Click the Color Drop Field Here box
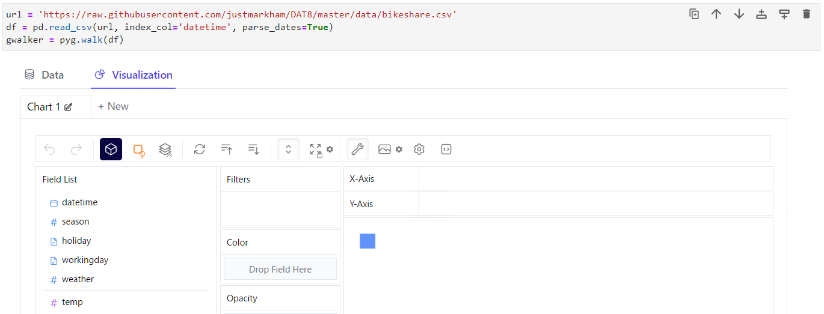Screen dimensions: 824x314 pyautogui.click(x=280, y=270)
